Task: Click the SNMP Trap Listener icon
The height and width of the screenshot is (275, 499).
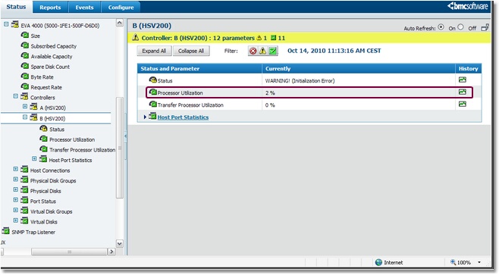Action: point(5,231)
